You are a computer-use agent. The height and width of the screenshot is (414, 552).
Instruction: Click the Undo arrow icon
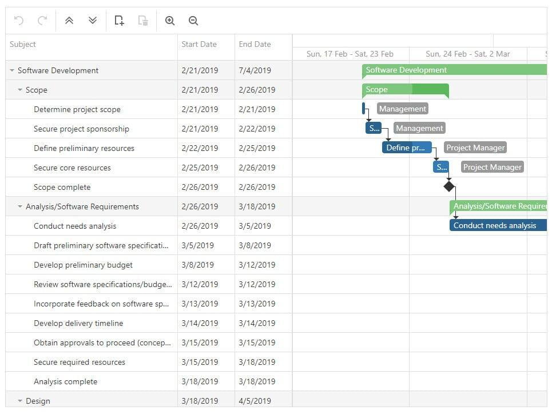19,21
